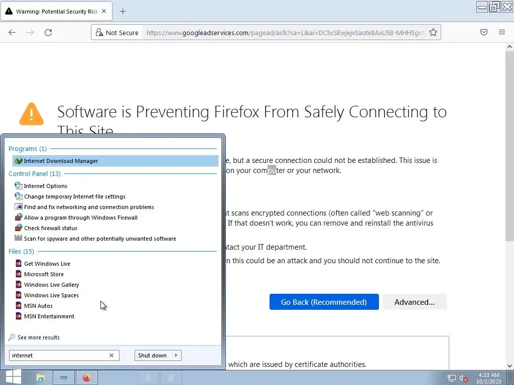Open Check firewall status
This screenshot has height=385, width=514.
pos(51,228)
